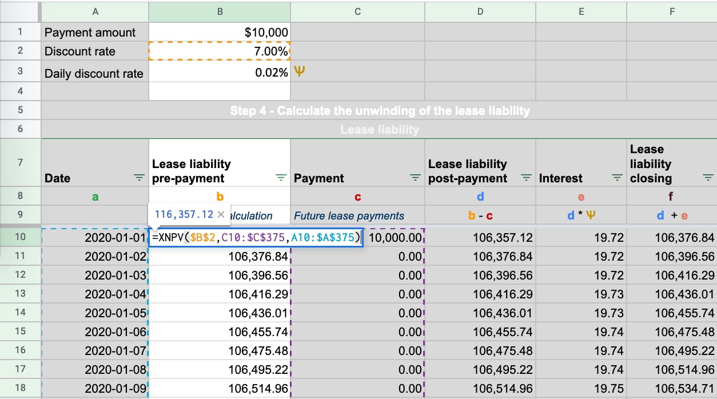The image size is (717, 399).
Task: Click inside the XNPV formula edit box
Action: coord(256,237)
